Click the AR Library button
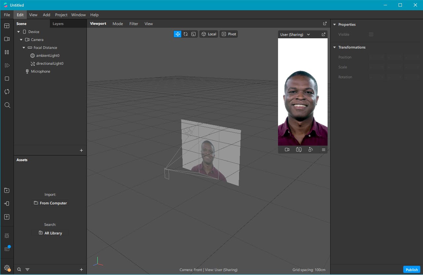The width and height of the screenshot is (423, 275). pos(50,233)
